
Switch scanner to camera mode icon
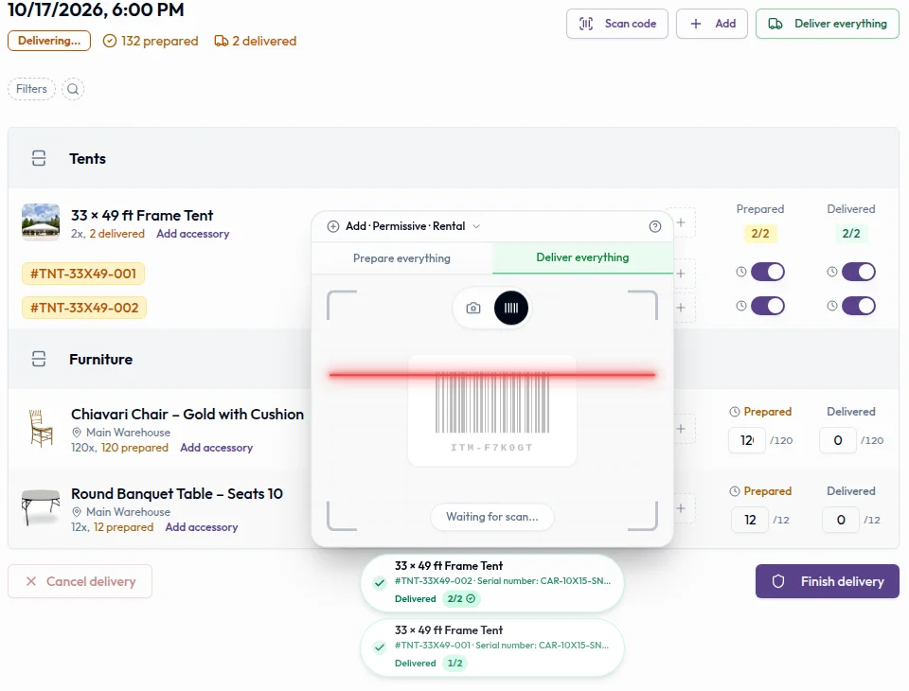473,308
